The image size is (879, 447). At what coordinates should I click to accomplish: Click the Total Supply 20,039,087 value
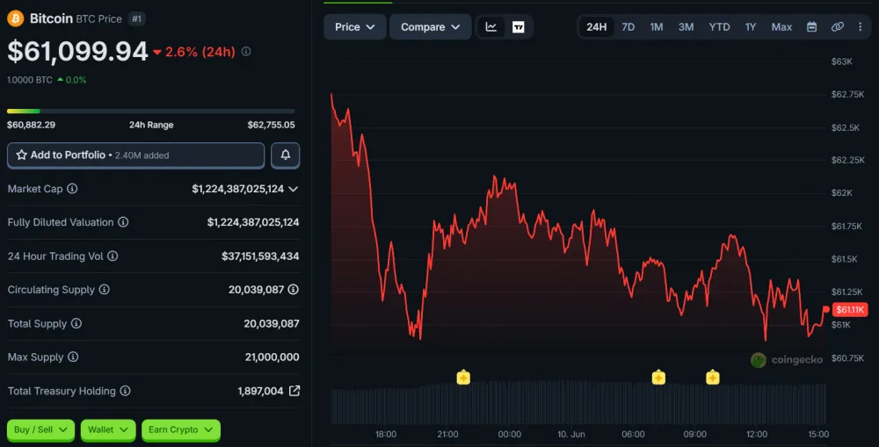[x=272, y=323]
